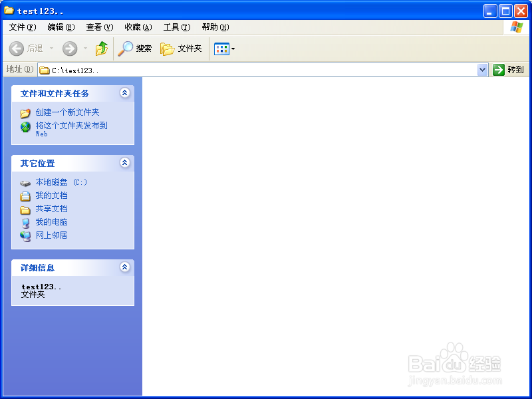This screenshot has height=399, width=532.
Task: Click the Forward arrow button
Action: coord(70,49)
